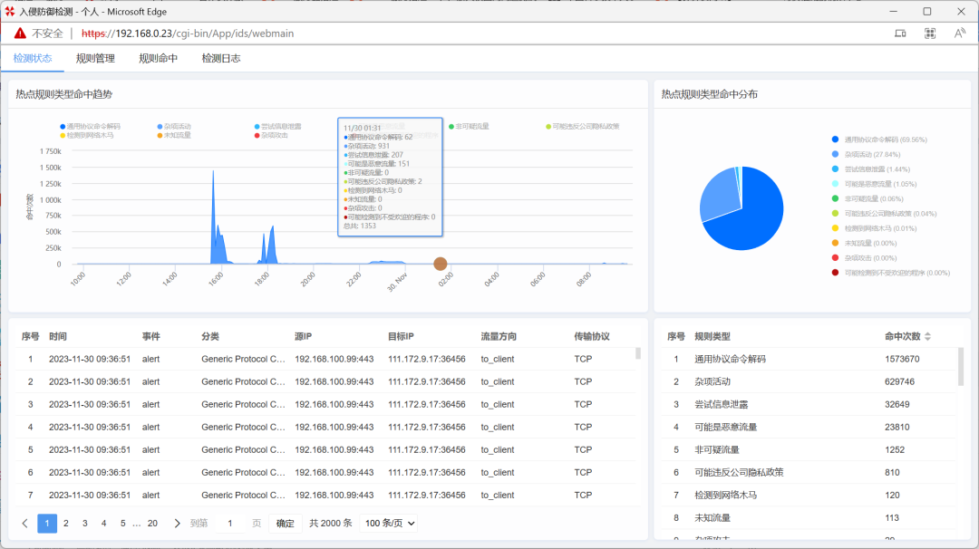Sort the table by 命中次数 arrows
The image size is (979, 549).
tap(928, 336)
